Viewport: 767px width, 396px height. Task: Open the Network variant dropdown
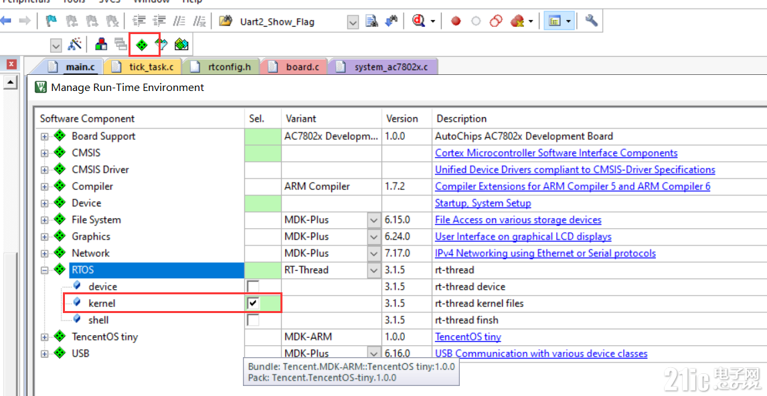coord(373,254)
